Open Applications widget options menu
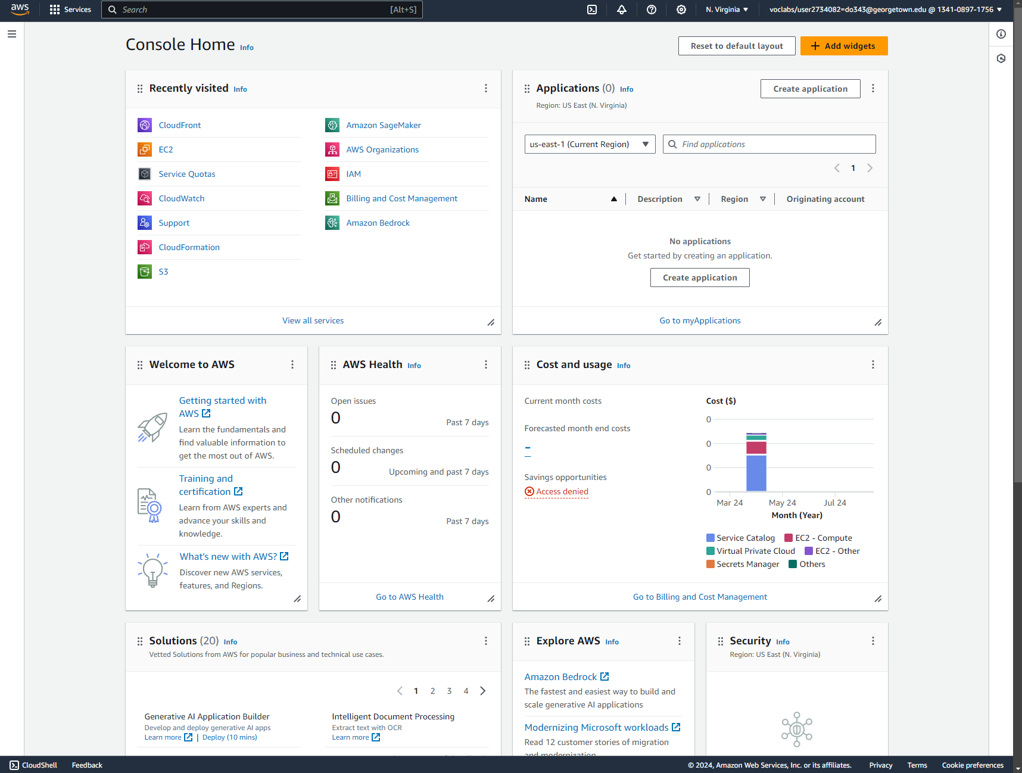 [x=873, y=88]
